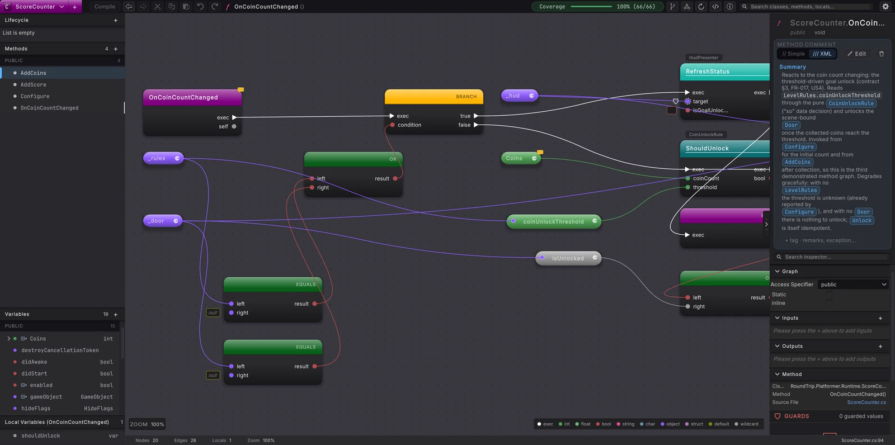Switch comment style to /// XML
Viewport: 895px width, 445px height.
click(822, 54)
